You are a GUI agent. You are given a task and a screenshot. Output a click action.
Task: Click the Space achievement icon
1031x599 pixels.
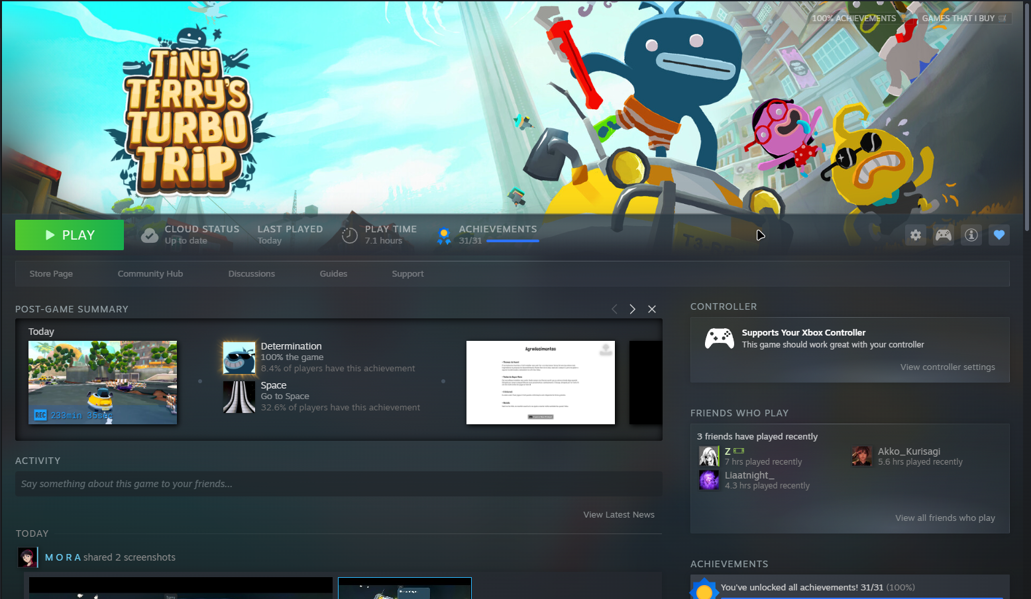point(239,396)
